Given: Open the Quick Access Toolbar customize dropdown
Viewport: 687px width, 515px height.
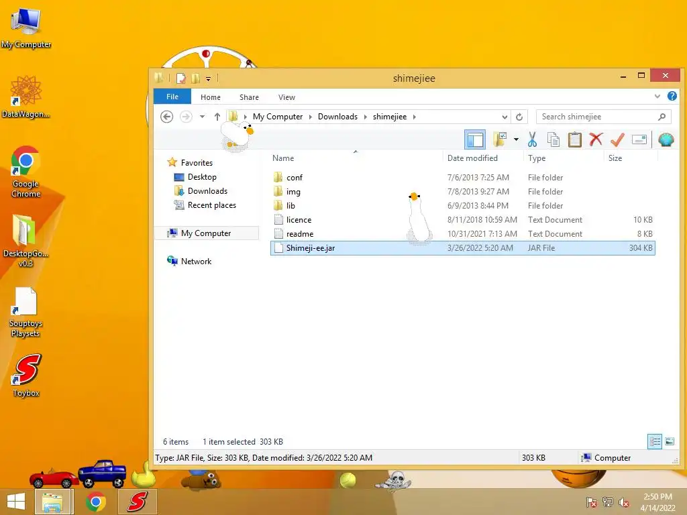Looking at the screenshot, I should click(x=208, y=79).
